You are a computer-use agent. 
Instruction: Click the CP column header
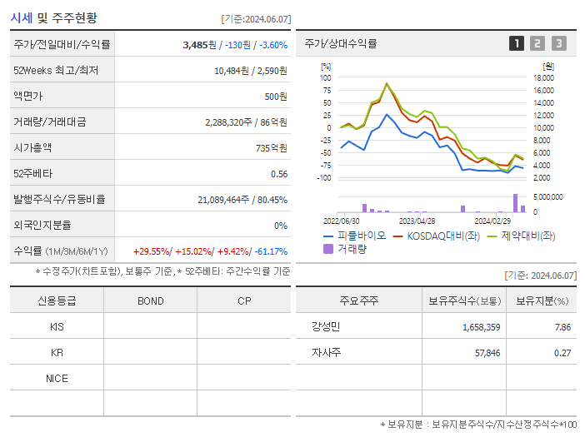244,301
